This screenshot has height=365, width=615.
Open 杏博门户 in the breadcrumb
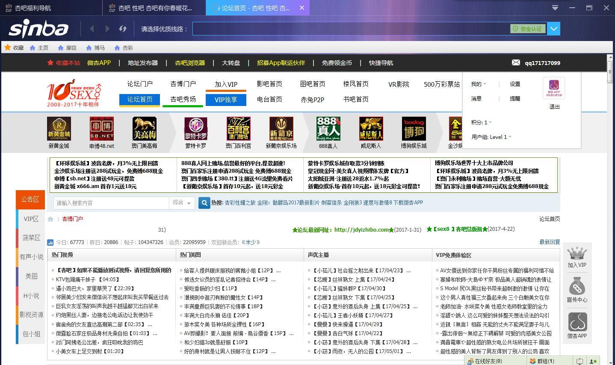tap(73, 219)
